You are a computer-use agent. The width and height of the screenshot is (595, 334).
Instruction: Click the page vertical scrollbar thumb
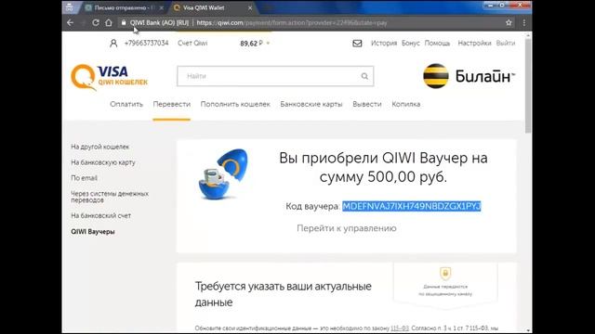[528, 85]
